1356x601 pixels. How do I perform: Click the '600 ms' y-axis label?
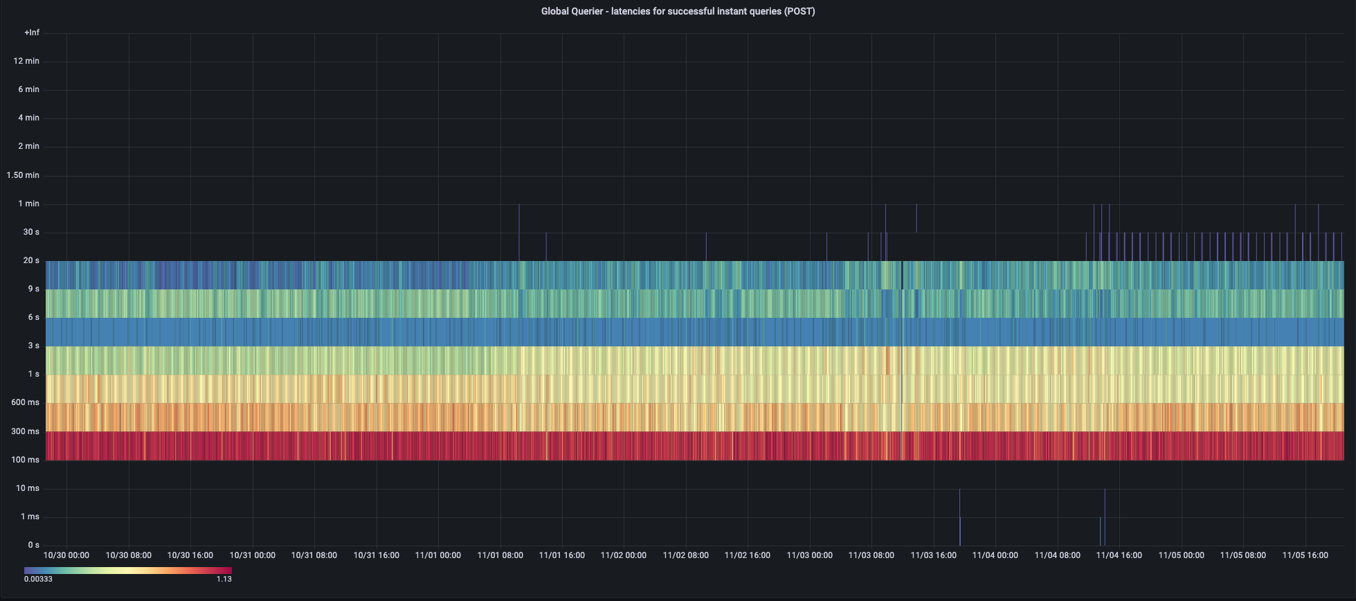click(x=25, y=402)
